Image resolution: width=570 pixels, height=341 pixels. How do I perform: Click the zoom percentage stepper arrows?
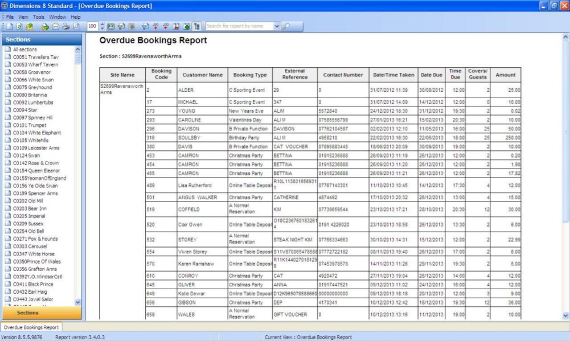click(102, 26)
